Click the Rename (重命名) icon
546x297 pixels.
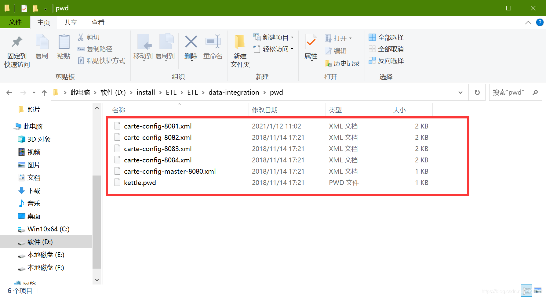pyautogui.click(x=213, y=42)
